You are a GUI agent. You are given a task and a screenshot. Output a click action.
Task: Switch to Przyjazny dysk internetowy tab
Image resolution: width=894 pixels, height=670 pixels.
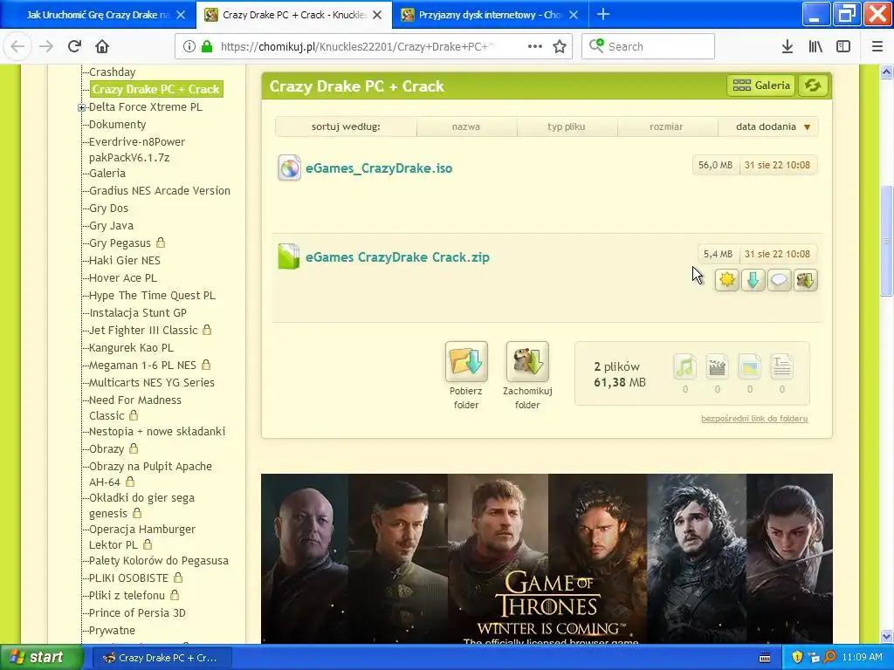click(x=489, y=15)
